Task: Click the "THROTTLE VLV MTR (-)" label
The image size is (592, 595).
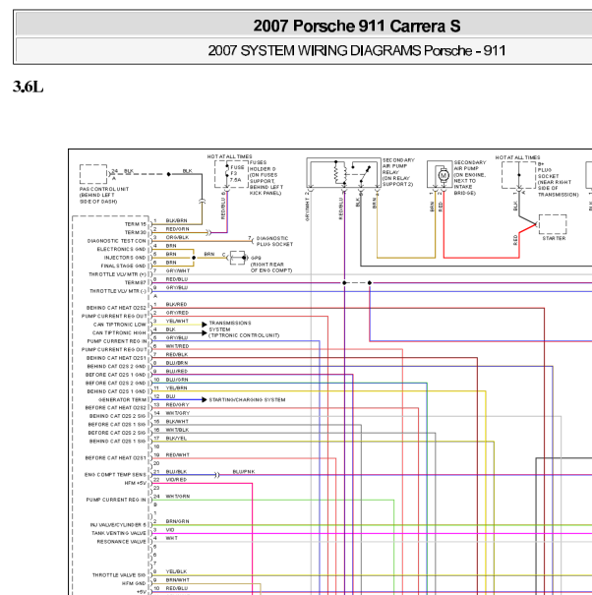Action: (x=118, y=291)
